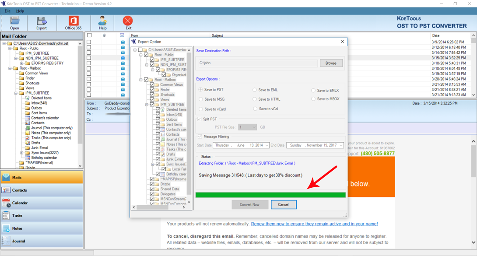Choose the Save to MBOX radio button
The image size is (477, 256).
pyautogui.click(x=313, y=99)
